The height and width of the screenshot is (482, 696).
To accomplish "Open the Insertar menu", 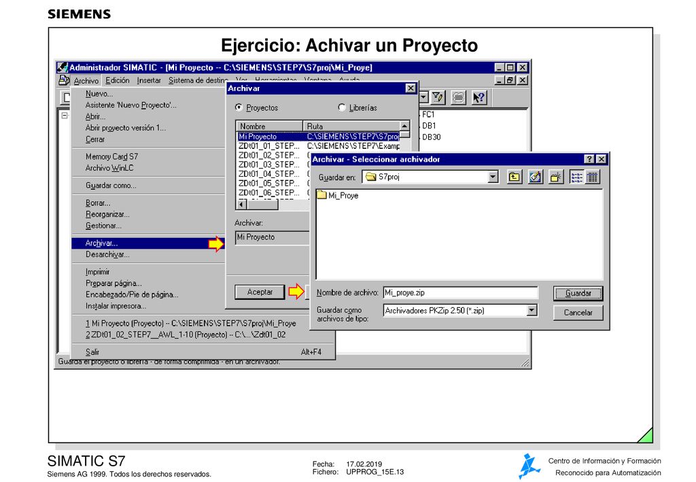I will [149, 80].
